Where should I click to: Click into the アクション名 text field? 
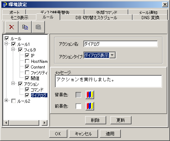click(120, 44)
